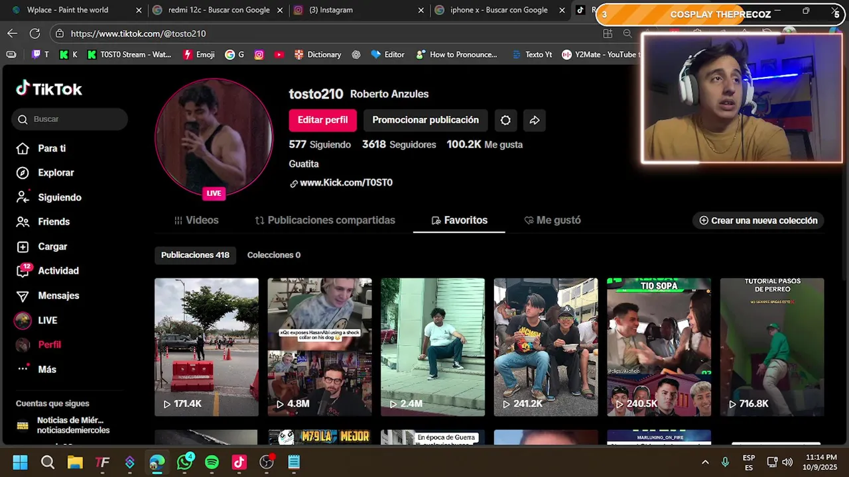Close the Instagram tab
The width and height of the screenshot is (849, 477).
[421, 11]
